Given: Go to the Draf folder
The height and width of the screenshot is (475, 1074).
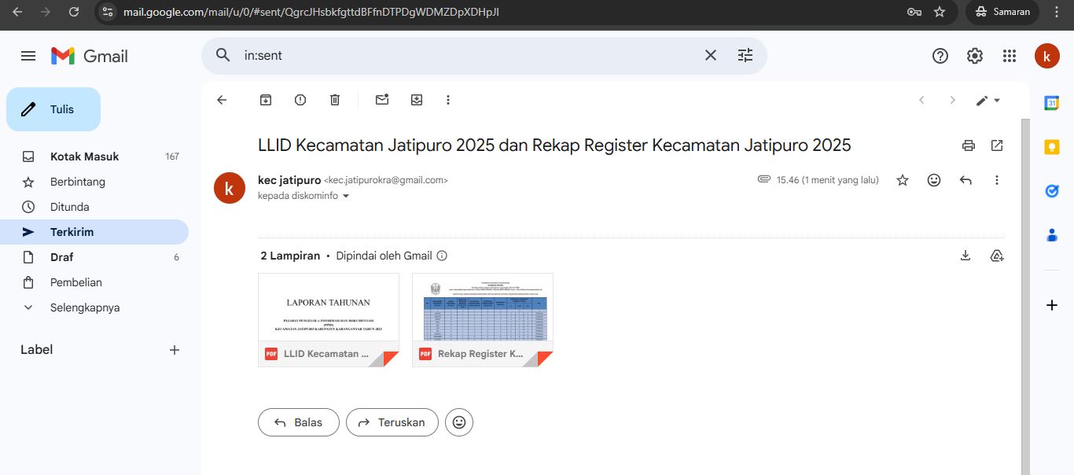Looking at the screenshot, I should (61, 257).
